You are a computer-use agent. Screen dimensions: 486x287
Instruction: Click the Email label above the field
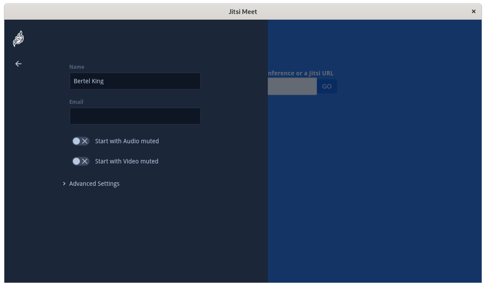click(76, 102)
